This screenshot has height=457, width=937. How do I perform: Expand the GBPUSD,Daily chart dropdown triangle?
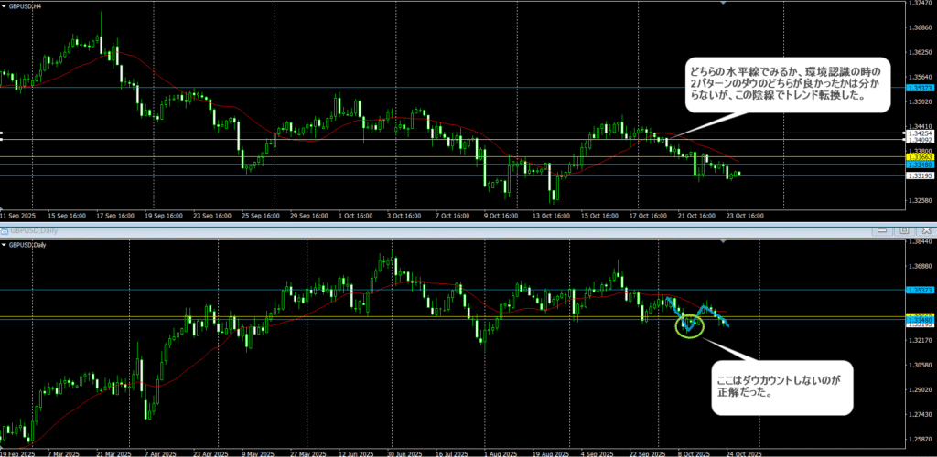click(x=5, y=245)
